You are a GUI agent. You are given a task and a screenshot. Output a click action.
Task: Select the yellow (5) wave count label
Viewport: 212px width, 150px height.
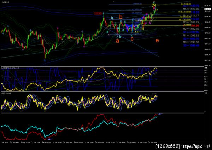pyautogui.click(x=154, y=5)
